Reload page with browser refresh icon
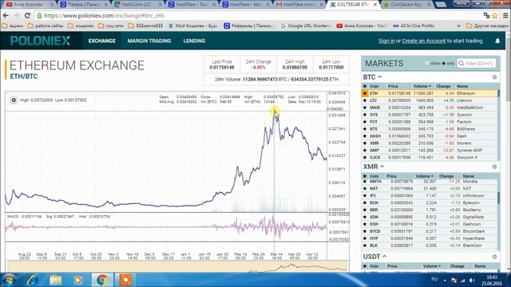The width and height of the screenshot is (511, 287). pyautogui.click(x=27, y=15)
